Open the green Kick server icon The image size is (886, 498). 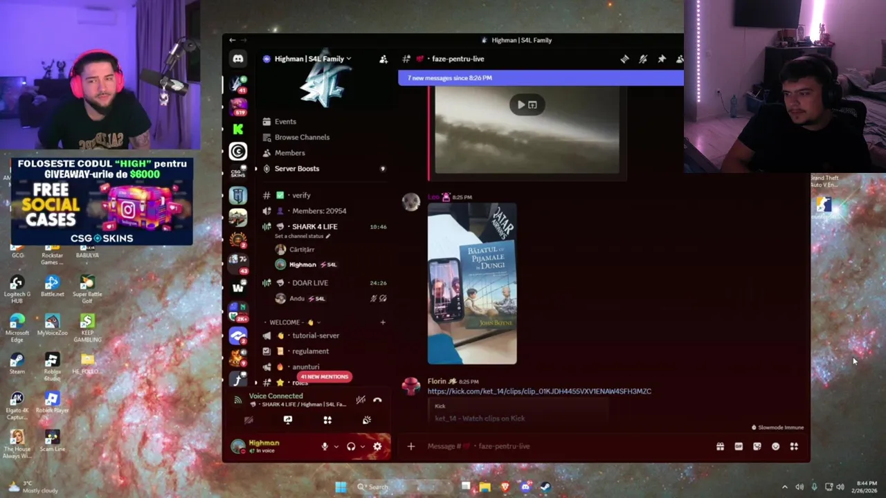click(x=237, y=129)
